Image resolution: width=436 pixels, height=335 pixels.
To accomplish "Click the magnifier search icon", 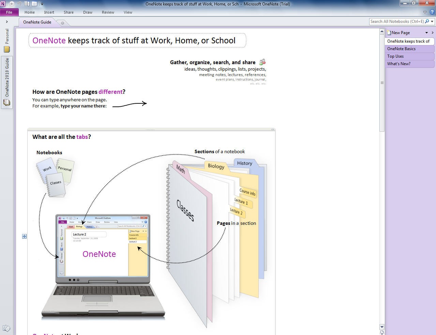I will 427,21.
